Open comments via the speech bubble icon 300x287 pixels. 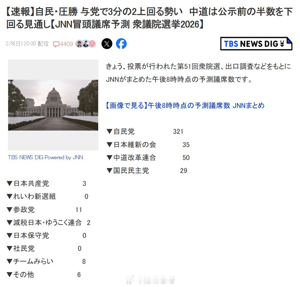coord(56,44)
